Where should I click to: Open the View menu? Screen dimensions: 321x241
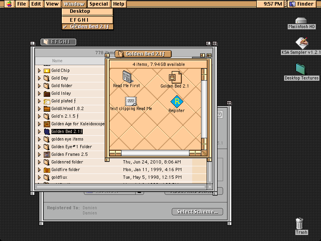(52, 4)
